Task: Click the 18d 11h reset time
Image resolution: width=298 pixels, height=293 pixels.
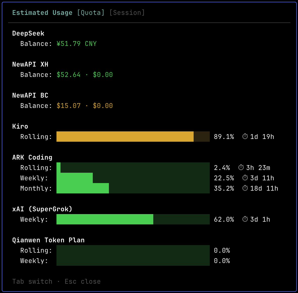Action: pos(264,188)
